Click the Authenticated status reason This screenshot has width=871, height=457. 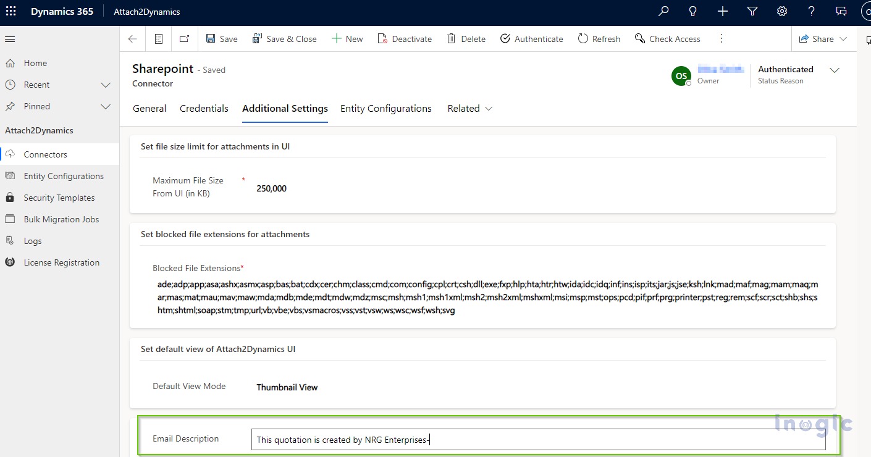[785, 70]
